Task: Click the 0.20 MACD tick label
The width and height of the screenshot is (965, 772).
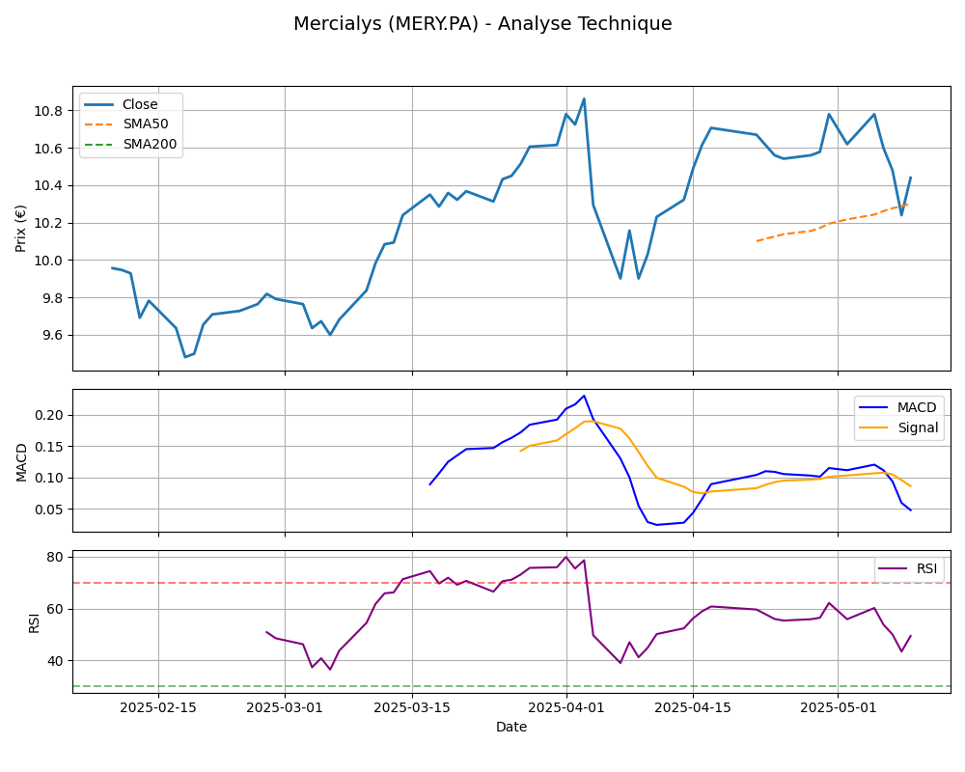Action: tap(48, 416)
